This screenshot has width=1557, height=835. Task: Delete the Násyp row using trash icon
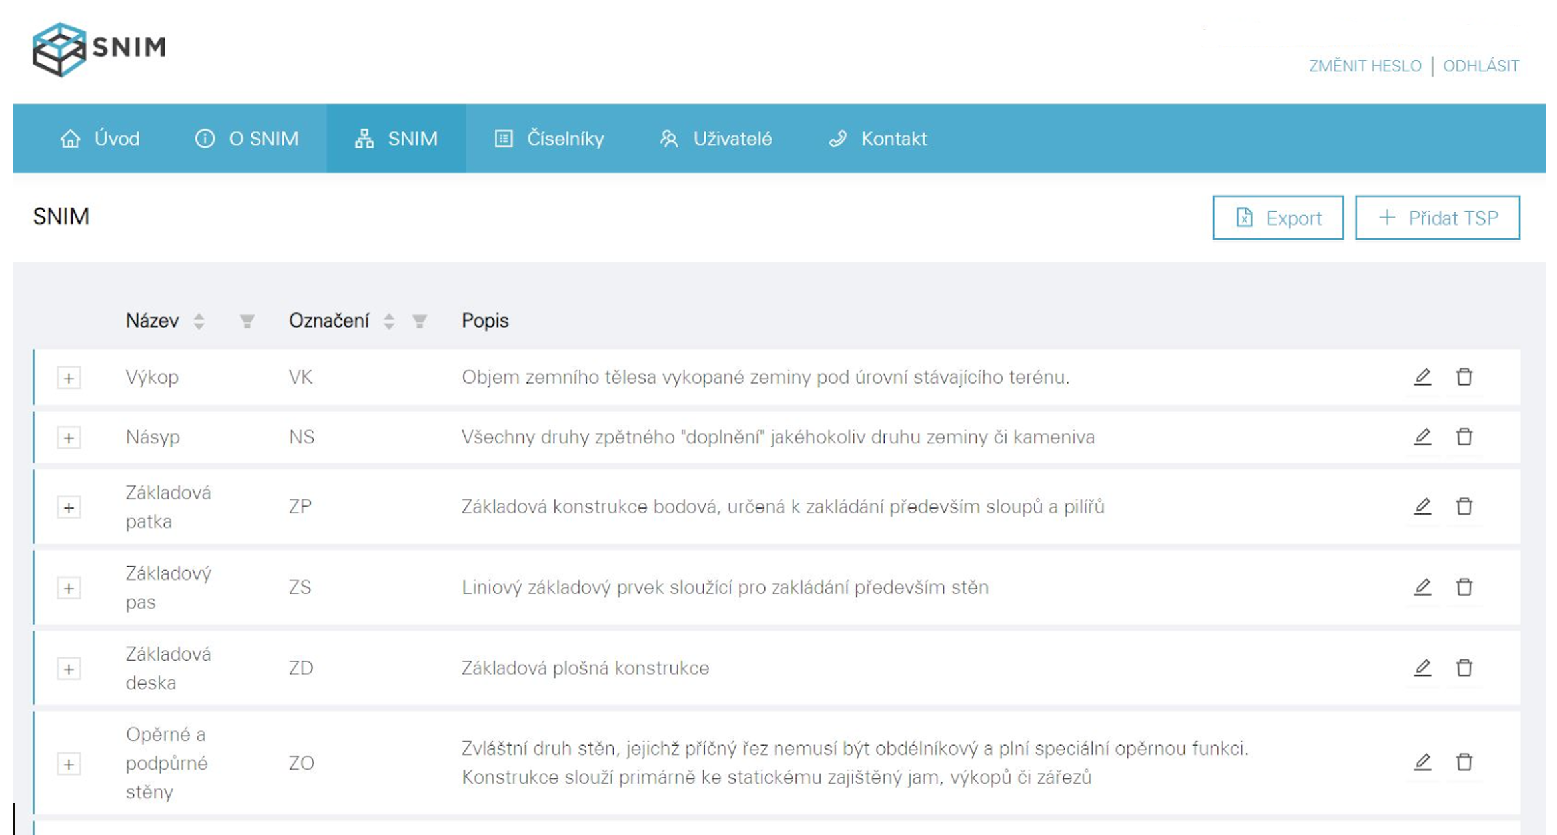[1464, 437]
